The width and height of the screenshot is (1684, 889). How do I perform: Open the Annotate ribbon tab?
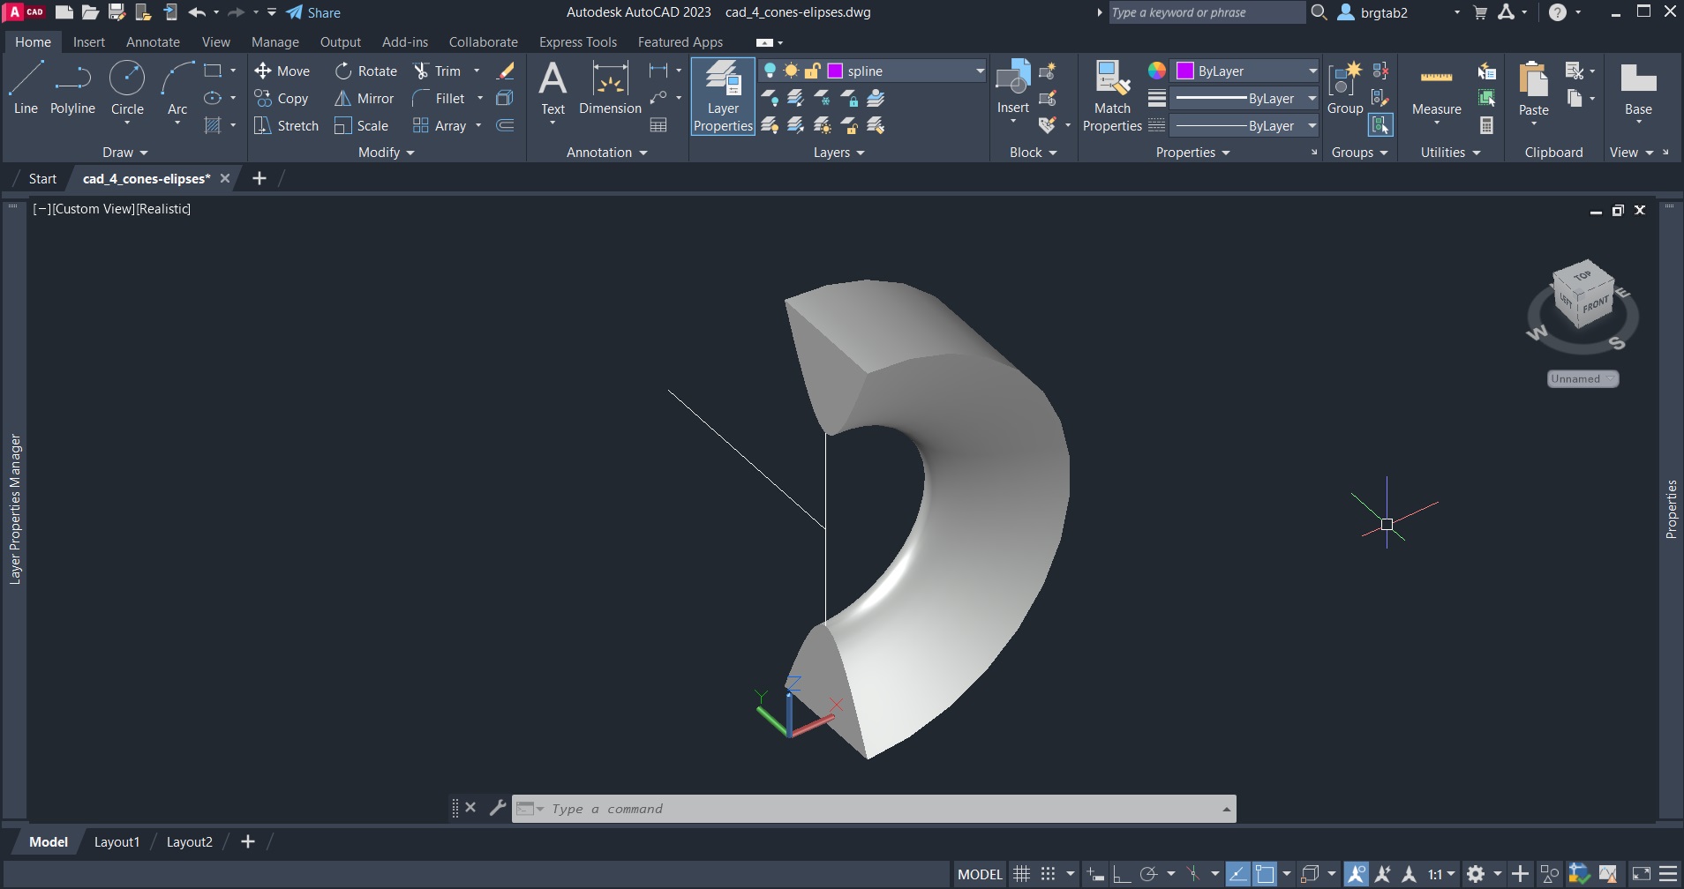[153, 41]
